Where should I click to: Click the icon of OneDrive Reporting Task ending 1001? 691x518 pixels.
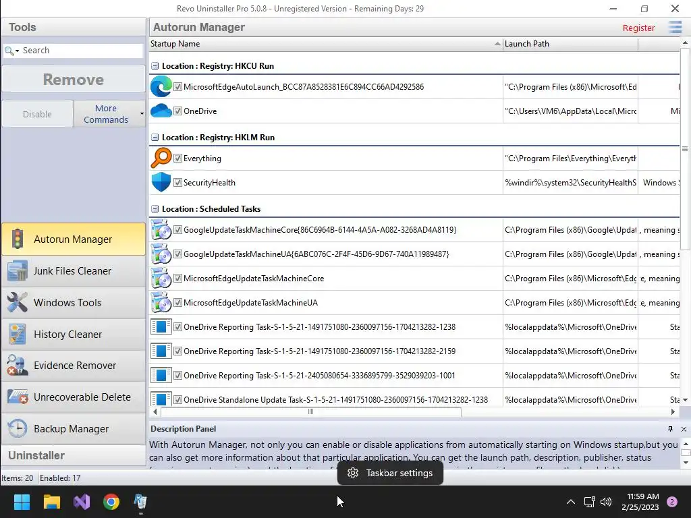(x=161, y=375)
